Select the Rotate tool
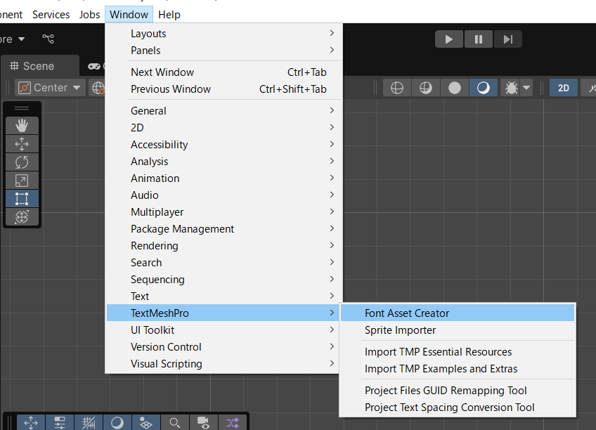 click(22, 162)
